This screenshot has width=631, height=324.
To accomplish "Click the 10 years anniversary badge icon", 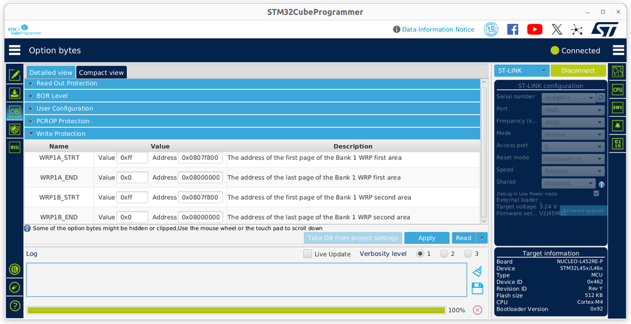I will [x=491, y=30].
